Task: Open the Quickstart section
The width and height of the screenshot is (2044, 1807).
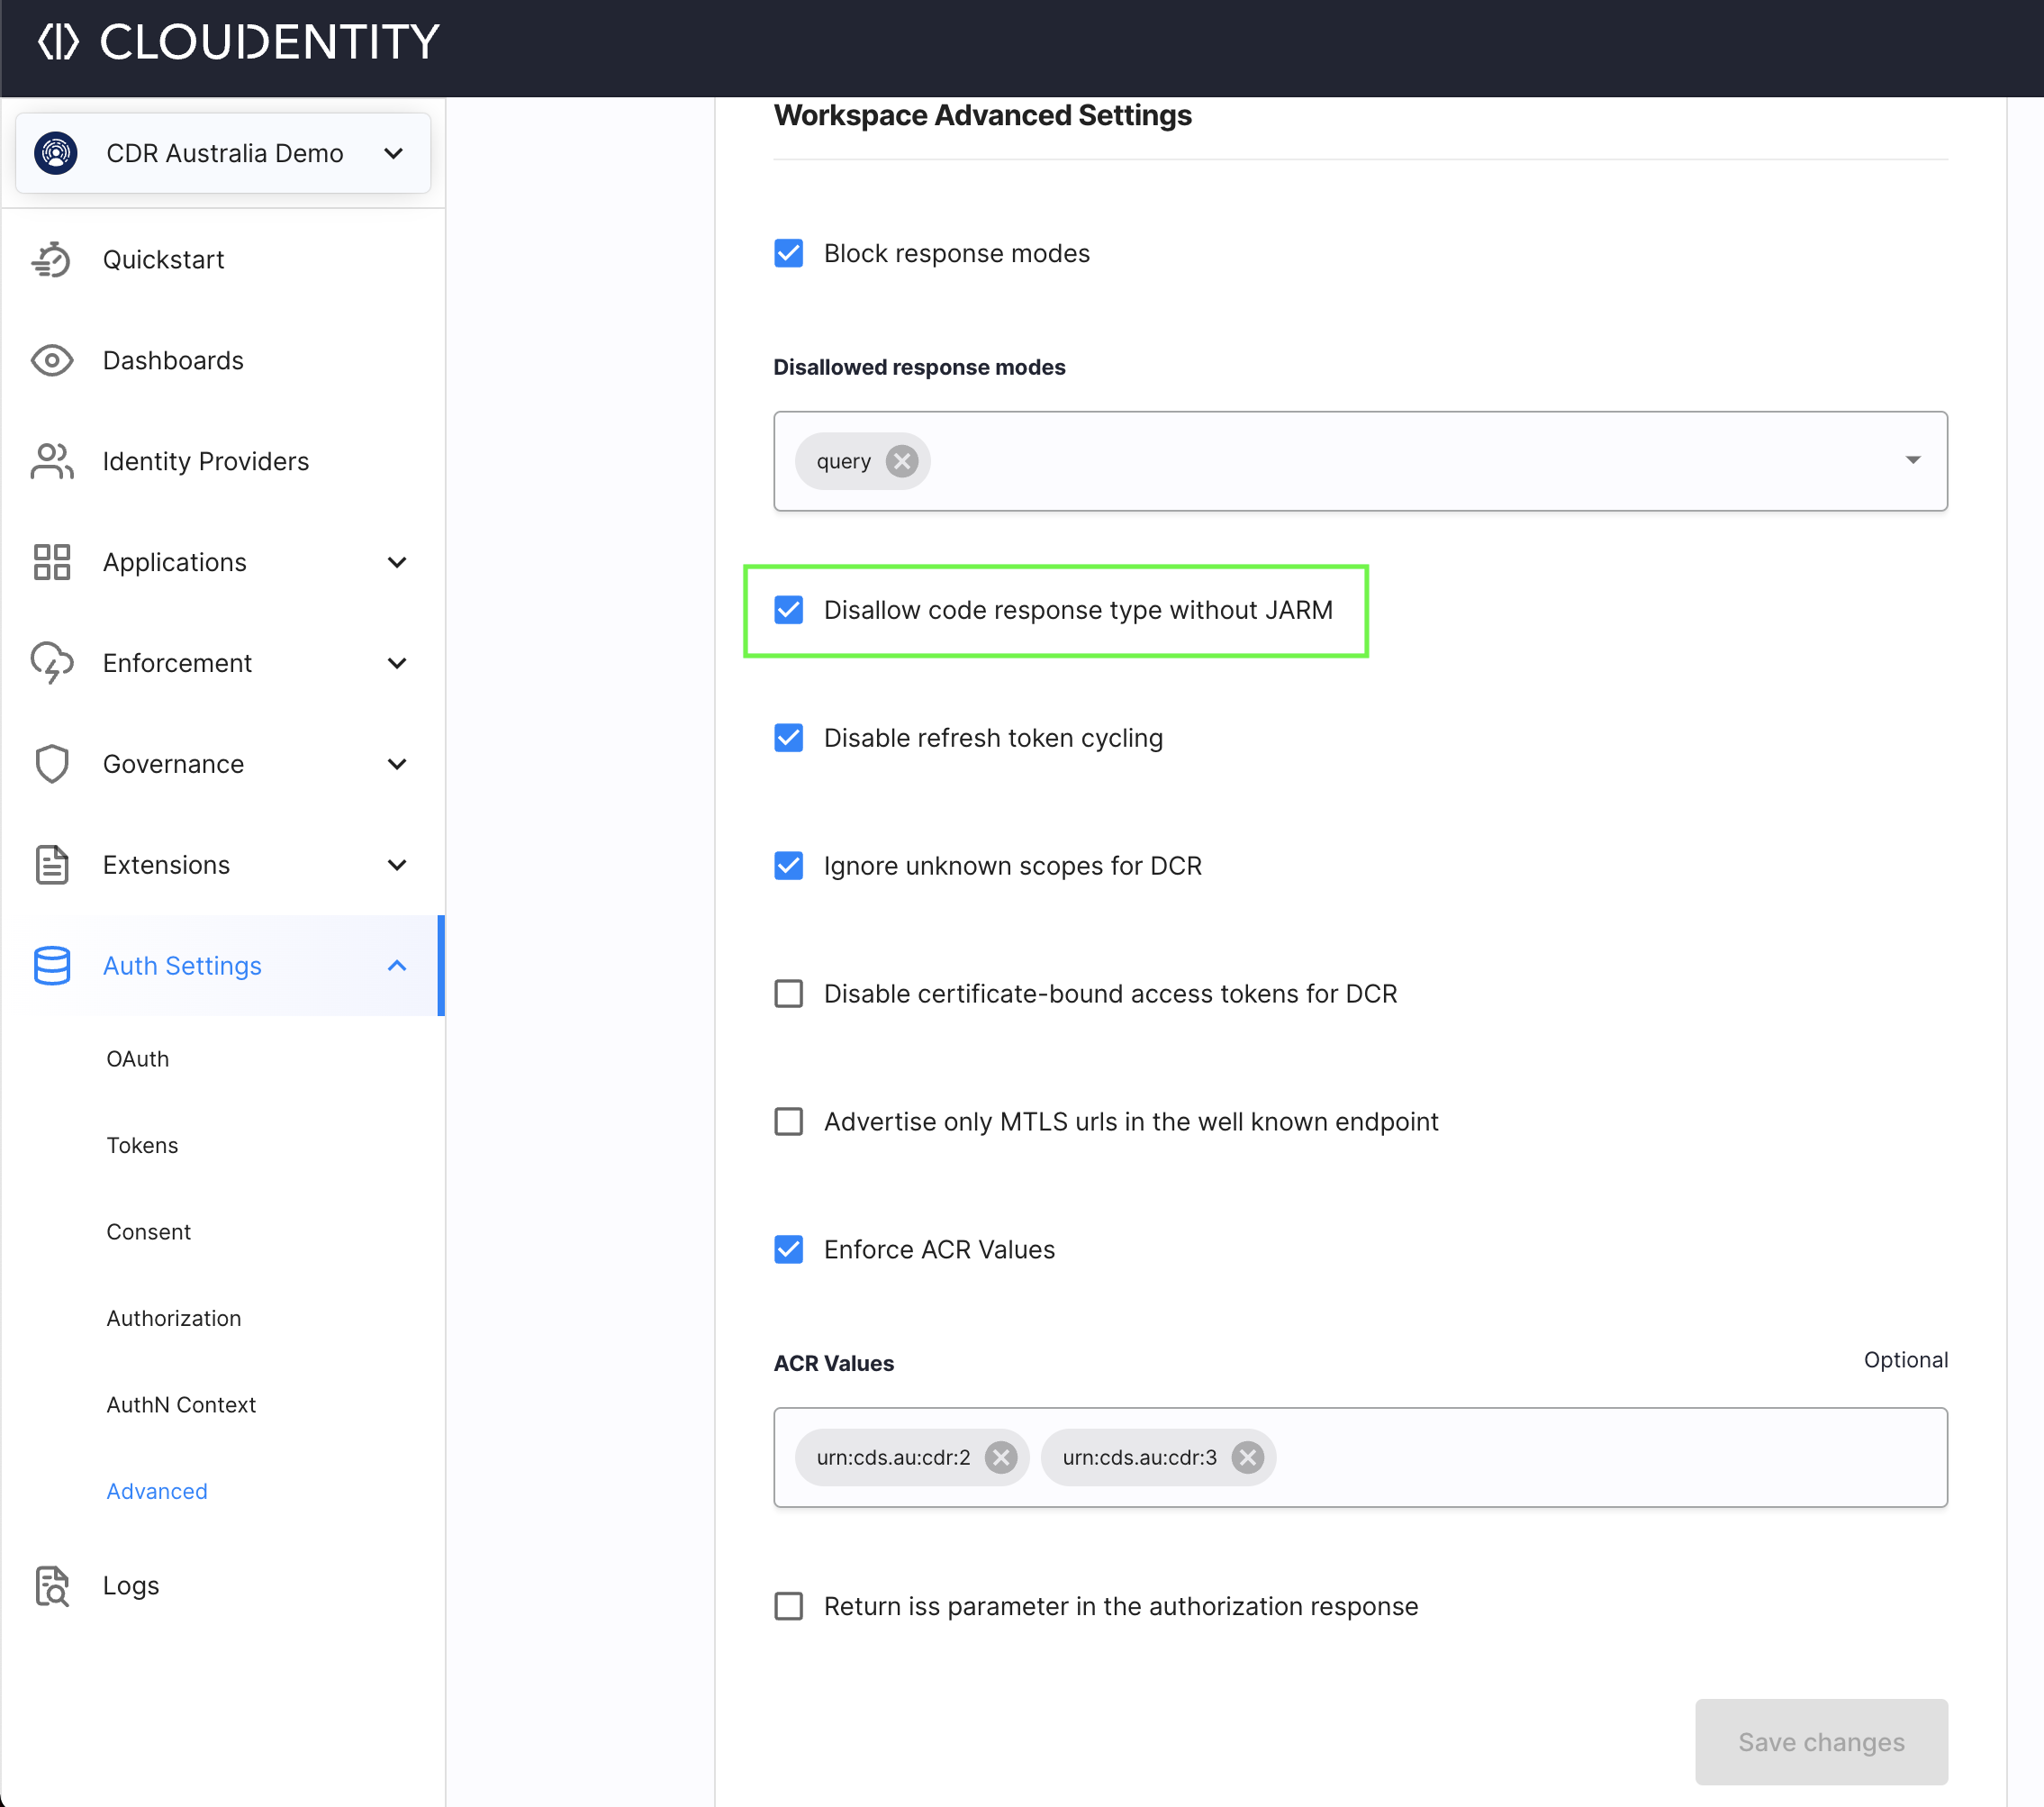Action: [164, 259]
